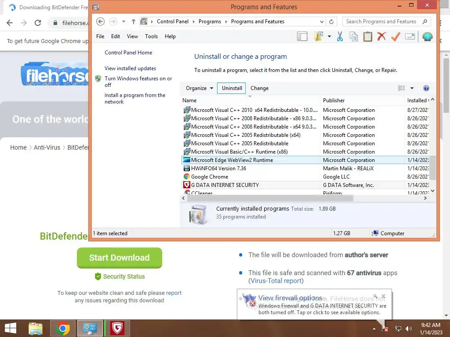Click Chrome's reload page button
450x337 pixels.
[38, 23]
